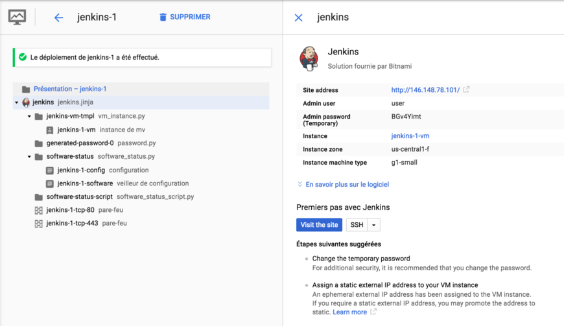
Task: Click 'Change the temporary password' step
Action: click(361, 259)
